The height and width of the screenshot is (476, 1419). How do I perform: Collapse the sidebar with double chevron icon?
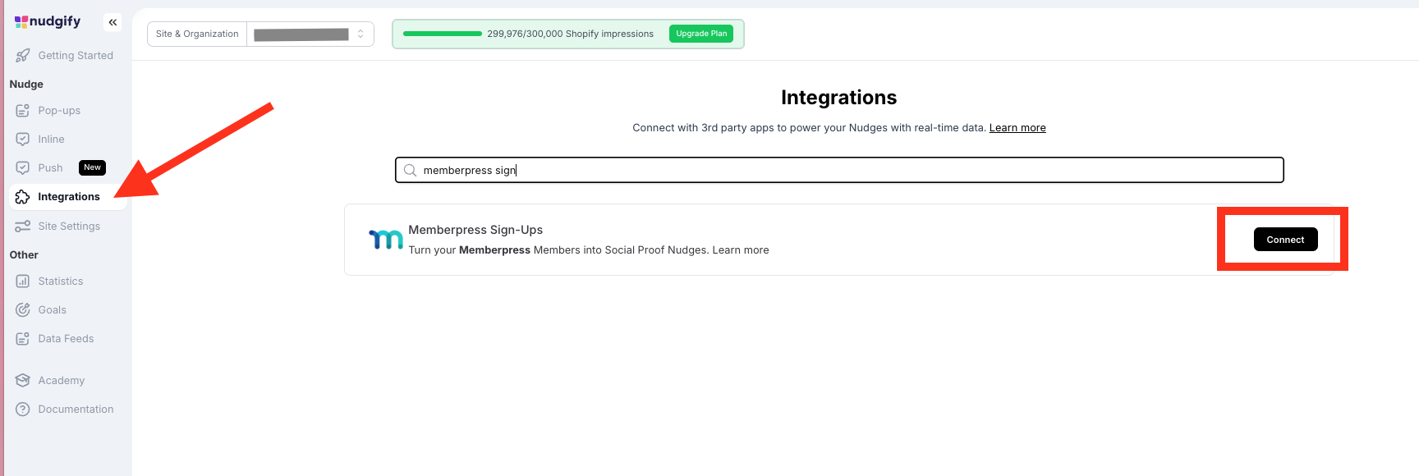tap(113, 22)
